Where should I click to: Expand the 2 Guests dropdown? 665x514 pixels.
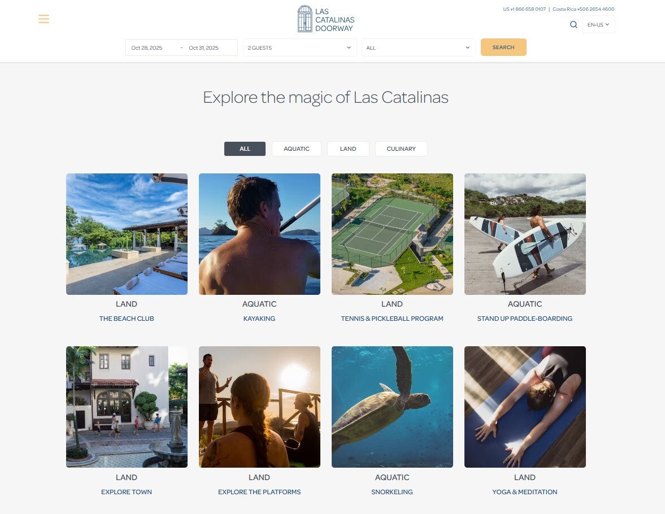tap(299, 47)
